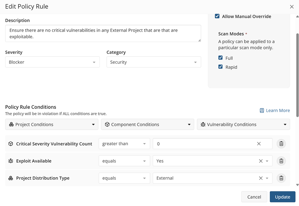Click the 'Edit Policy Rule' title
Screen dimensions: 299x206
point(27,6)
